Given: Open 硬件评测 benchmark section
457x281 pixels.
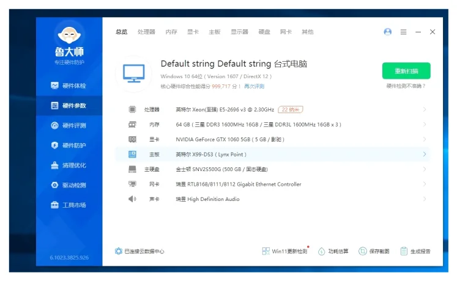Looking at the screenshot, I should coord(69,125).
